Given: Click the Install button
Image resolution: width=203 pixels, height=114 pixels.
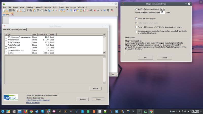Looking at the screenshot, I should coord(96,88).
